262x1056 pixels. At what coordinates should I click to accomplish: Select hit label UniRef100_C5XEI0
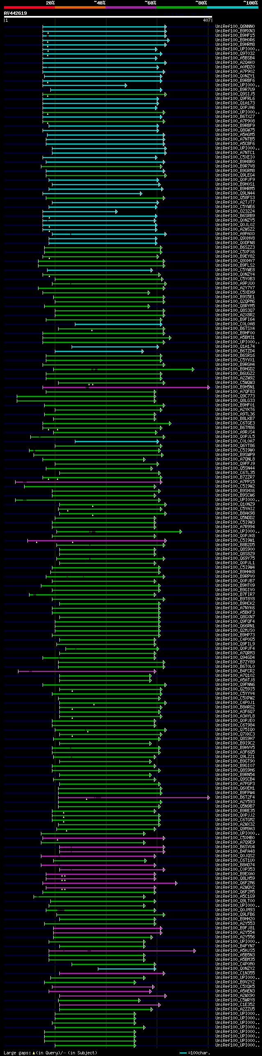pyautogui.click(x=235, y=157)
